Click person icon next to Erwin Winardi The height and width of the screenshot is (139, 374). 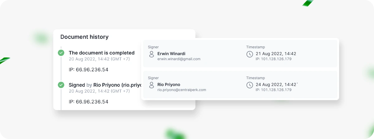point(152,54)
